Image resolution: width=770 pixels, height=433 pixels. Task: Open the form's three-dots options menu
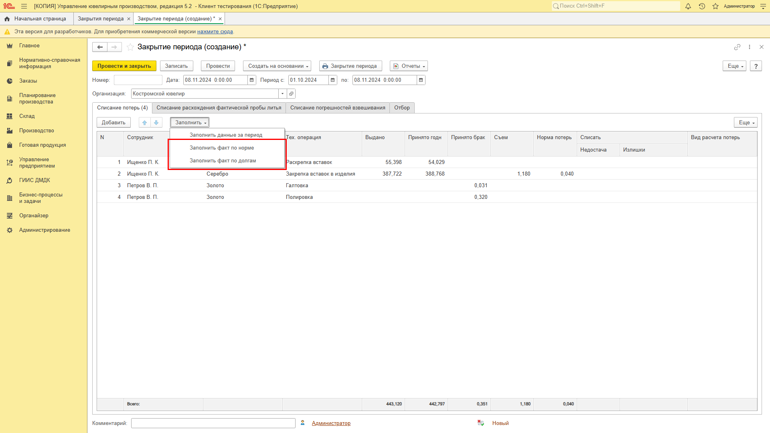(x=749, y=47)
